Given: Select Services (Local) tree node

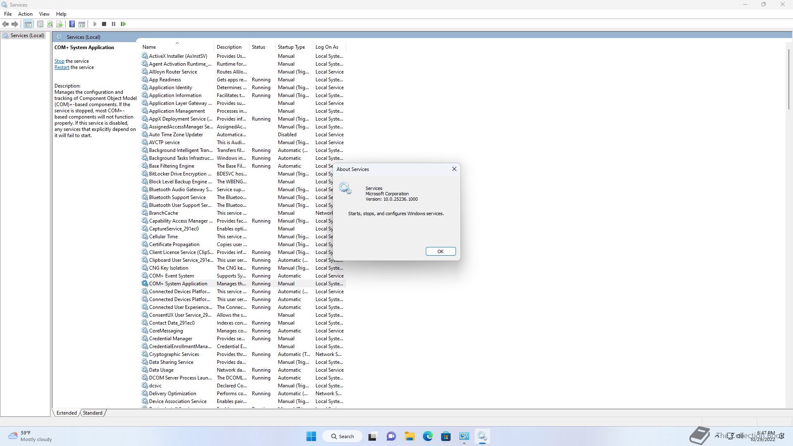Looking at the screenshot, I should pyautogui.click(x=27, y=36).
